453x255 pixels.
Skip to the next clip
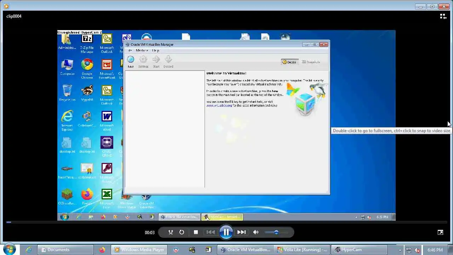coord(241,232)
